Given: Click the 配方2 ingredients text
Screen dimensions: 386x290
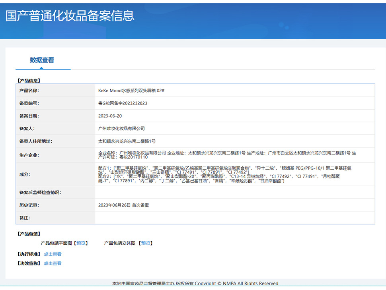Looking at the screenshot, I should coord(219,179).
